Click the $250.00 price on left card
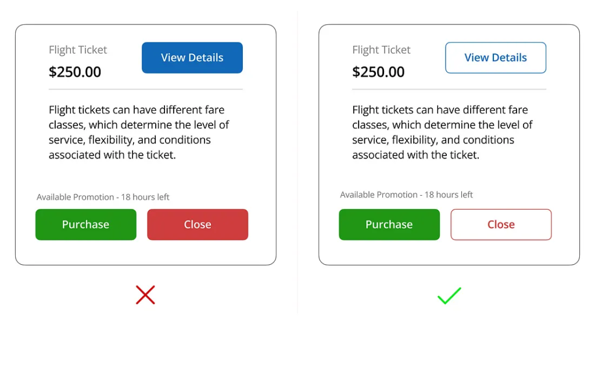 [x=75, y=71]
